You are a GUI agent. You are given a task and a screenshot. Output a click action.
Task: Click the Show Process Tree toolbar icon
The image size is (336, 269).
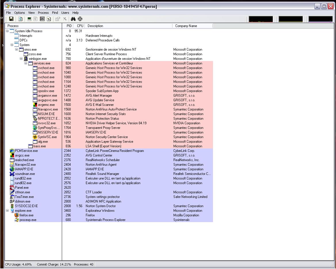click(36, 19)
